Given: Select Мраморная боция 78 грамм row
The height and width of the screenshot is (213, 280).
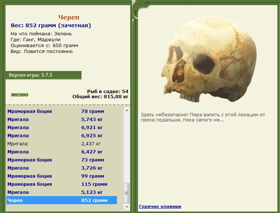Looking at the screenshot, I should pyautogui.click(x=62, y=111).
